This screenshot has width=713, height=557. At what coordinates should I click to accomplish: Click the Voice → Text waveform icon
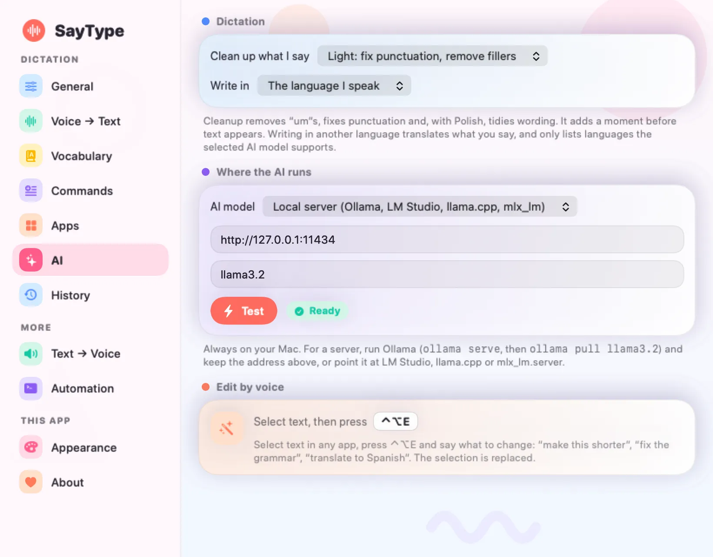click(31, 121)
